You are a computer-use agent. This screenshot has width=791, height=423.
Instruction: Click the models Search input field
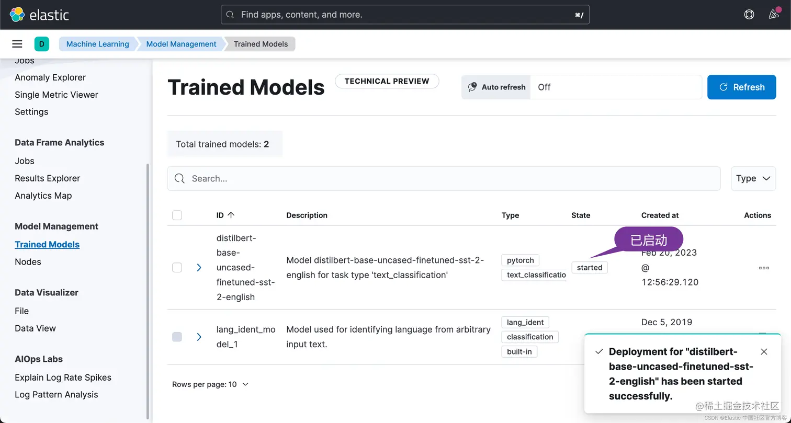(444, 178)
